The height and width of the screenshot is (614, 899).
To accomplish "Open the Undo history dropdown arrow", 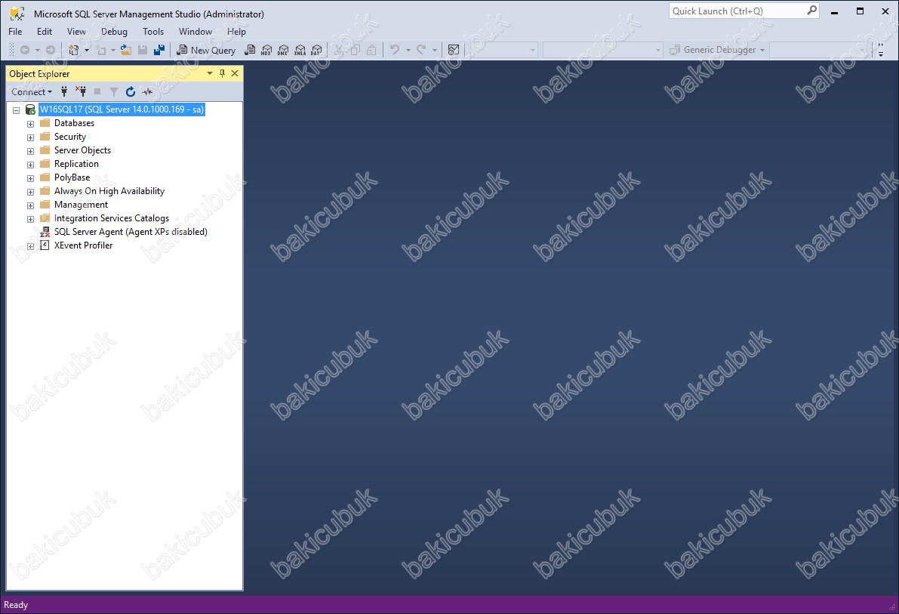I will pyautogui.click(x=408, y=50).
